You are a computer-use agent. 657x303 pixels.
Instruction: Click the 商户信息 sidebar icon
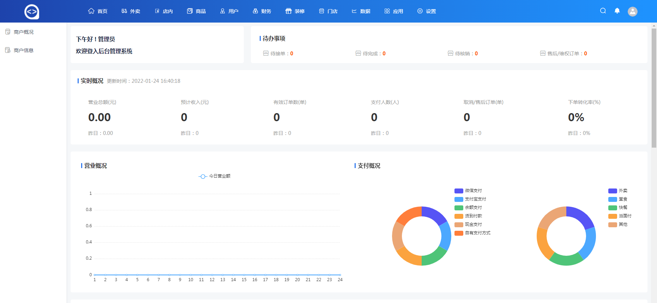(8, 50)
